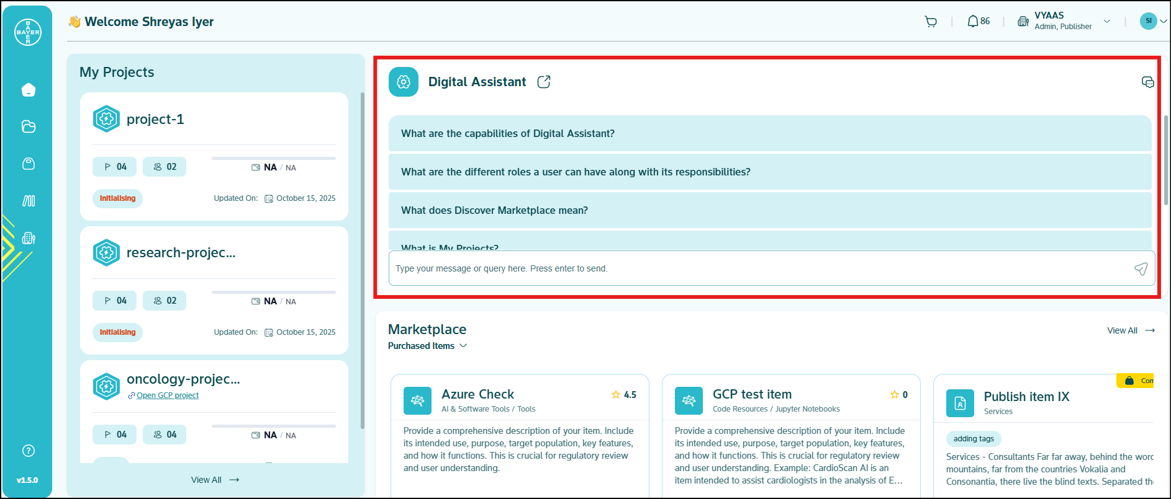Open Digital Assistant in new window
1171x499 pixels.
[544, 82]
